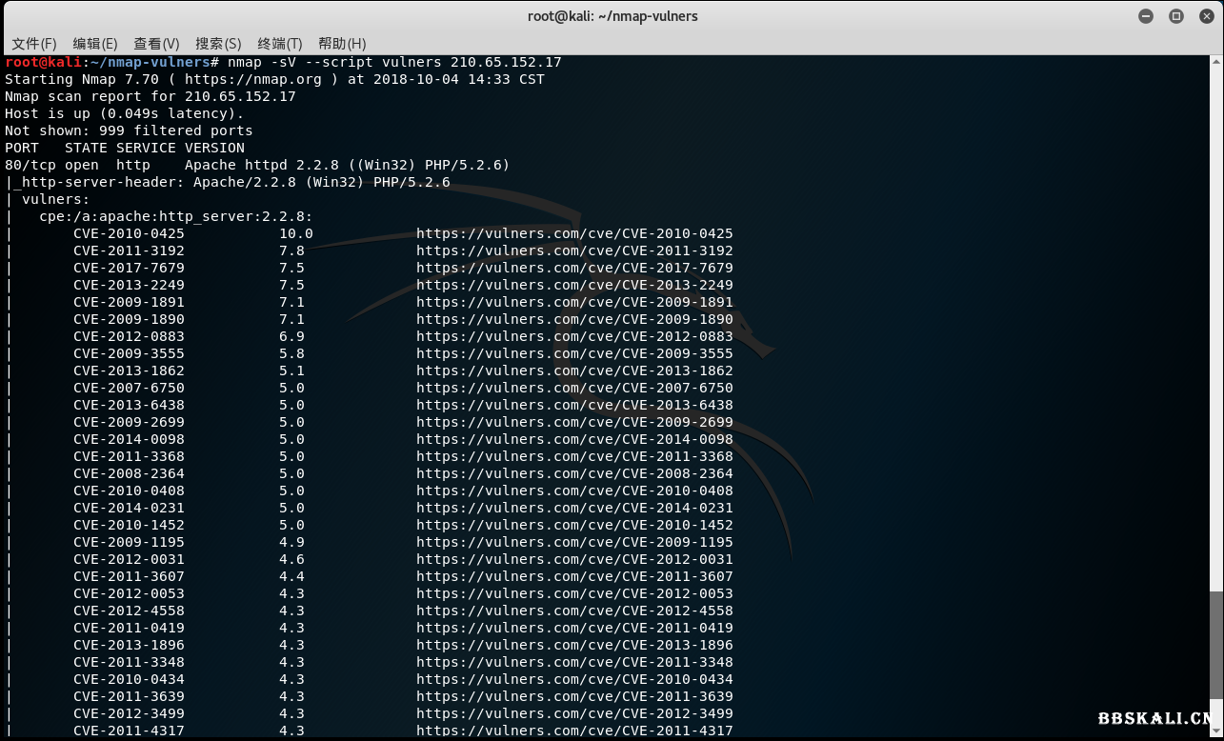Open the vulners link for CVE-2011-3192
1224x741 pixels.
574,251
